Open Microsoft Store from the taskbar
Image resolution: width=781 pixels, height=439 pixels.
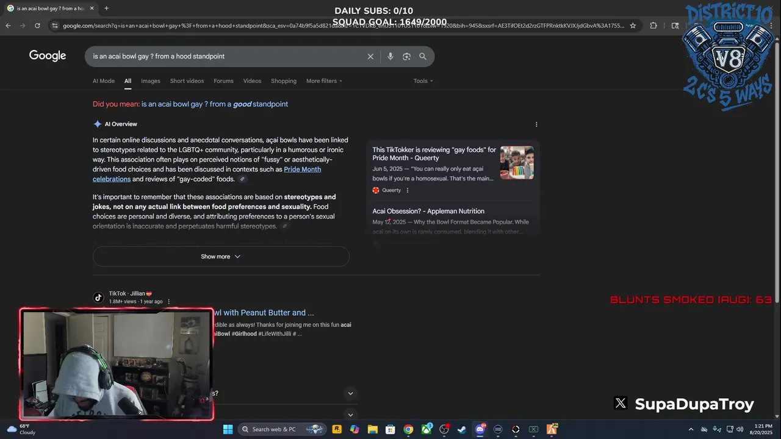(390, 429)
